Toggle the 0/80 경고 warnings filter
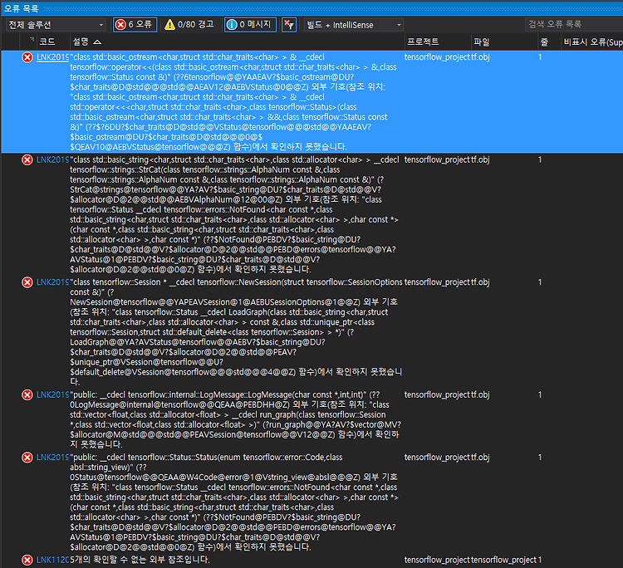This screenshot has height=568, width=623. [x=190, y=25]
